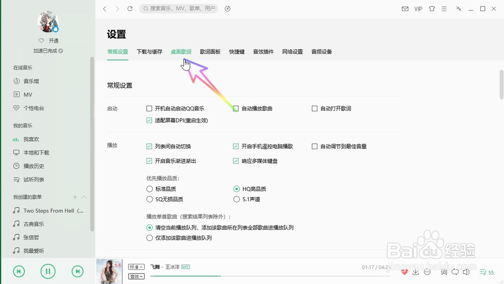Download the current song icon
The image size is (504, 284).
click(416, 272)
